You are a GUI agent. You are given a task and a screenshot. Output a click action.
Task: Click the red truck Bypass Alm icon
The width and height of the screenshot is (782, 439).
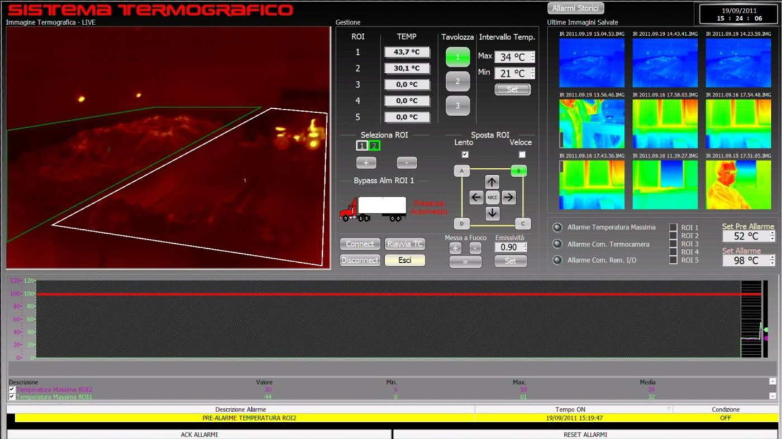click(x=373, y=209)
